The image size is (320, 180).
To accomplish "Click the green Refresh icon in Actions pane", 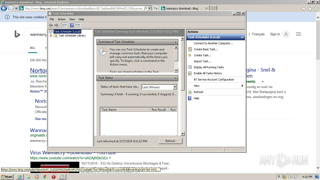I will pyautogui.click(x=190, y=92).
